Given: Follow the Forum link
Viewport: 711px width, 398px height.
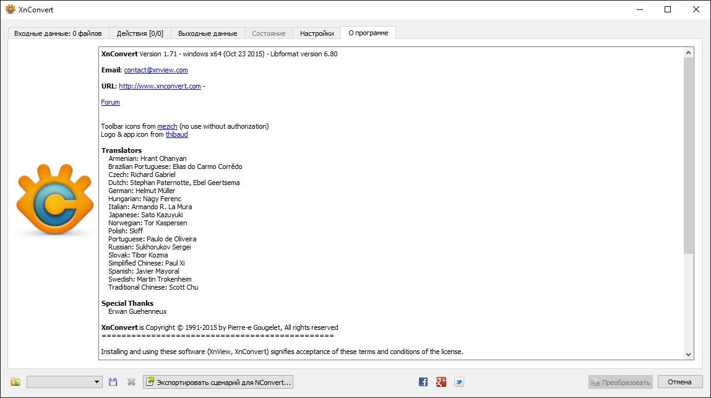Looking at the screenshot, I should pos(110,102).
